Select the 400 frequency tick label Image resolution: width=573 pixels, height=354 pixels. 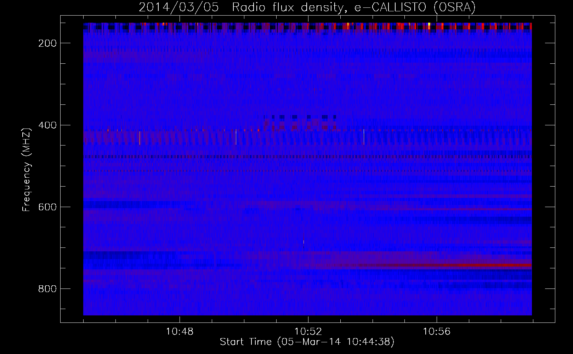pos(47,125)
